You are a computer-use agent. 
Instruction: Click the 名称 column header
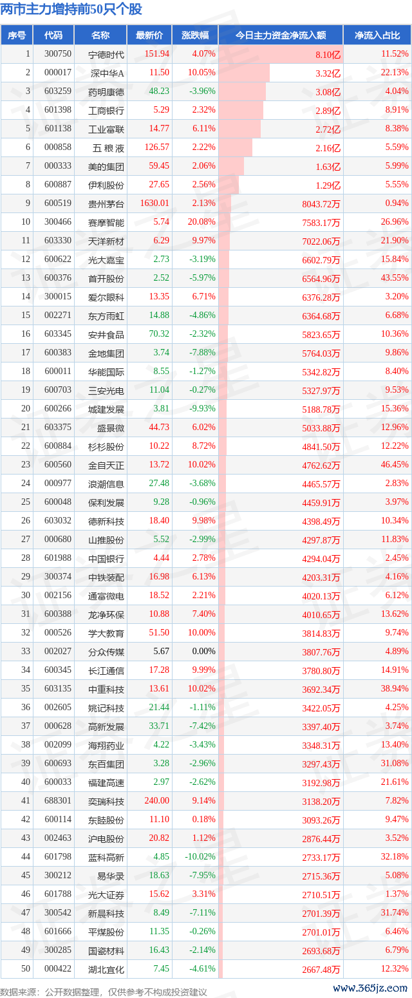click(x=100, y=35)
